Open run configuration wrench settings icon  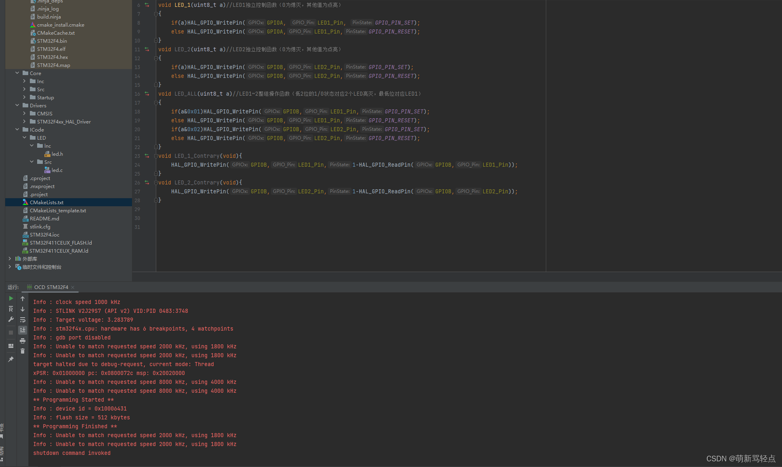coord(11,319)
